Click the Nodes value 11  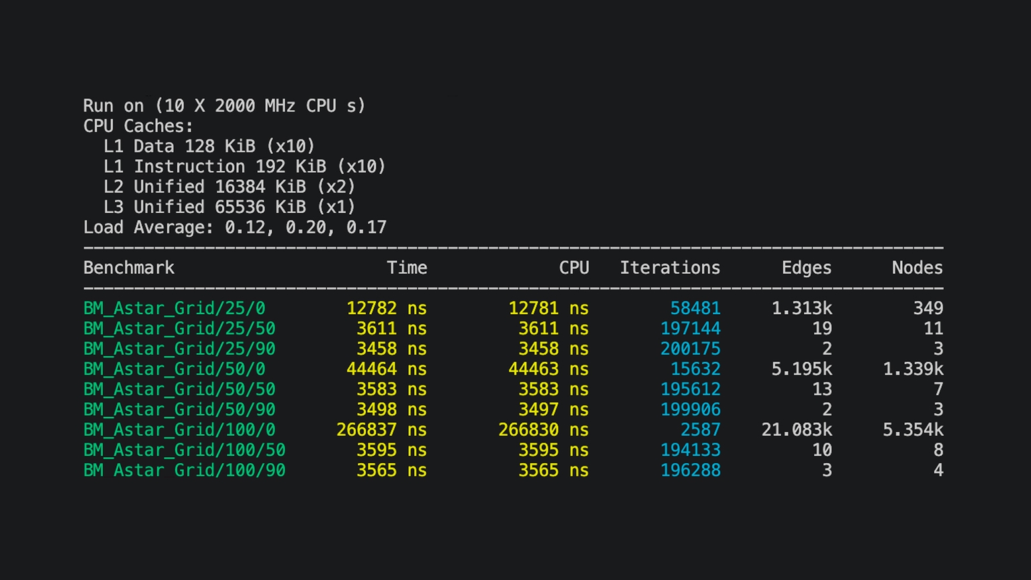[934, 328]
